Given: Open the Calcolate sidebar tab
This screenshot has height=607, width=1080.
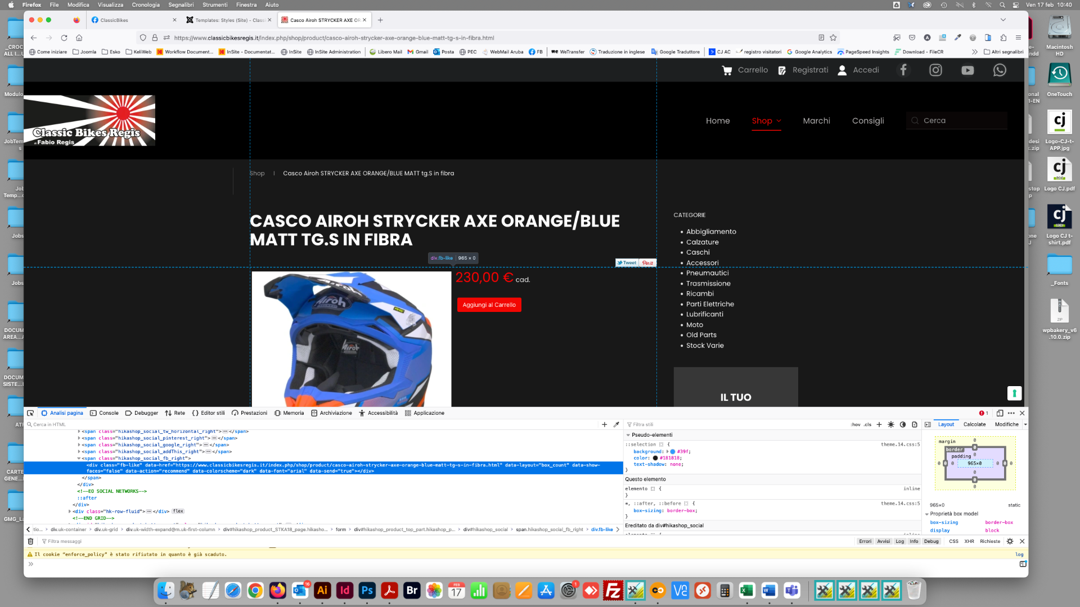Looking at the screenshot, I should (974, 424).
